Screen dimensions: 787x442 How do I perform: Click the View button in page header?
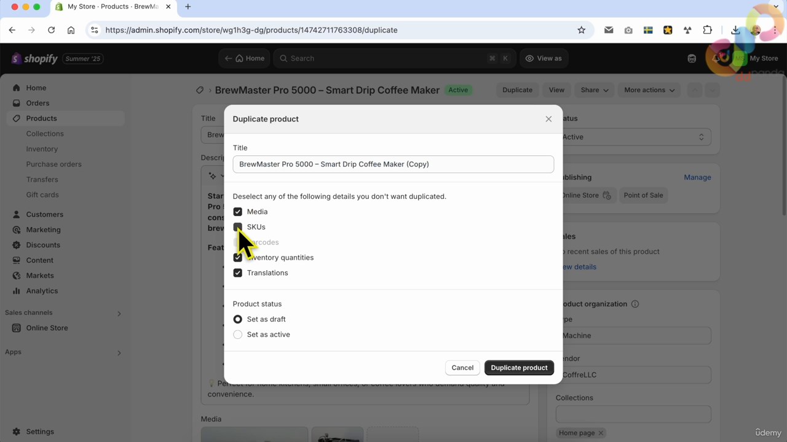556,90
